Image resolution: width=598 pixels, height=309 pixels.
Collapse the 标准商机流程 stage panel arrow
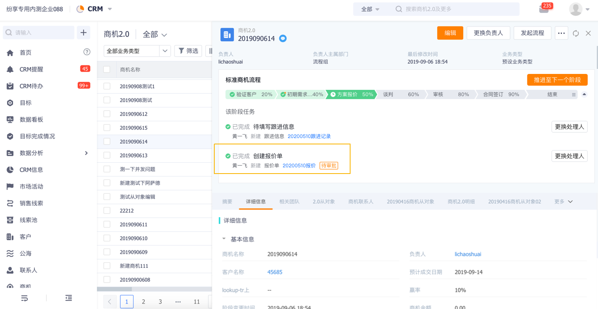click(584, 94)
